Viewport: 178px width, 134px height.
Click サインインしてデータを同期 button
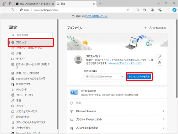click(139, 77)
